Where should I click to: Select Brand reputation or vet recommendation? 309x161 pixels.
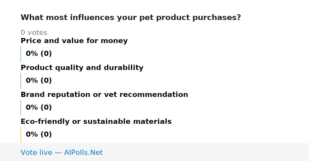[104, 95]
